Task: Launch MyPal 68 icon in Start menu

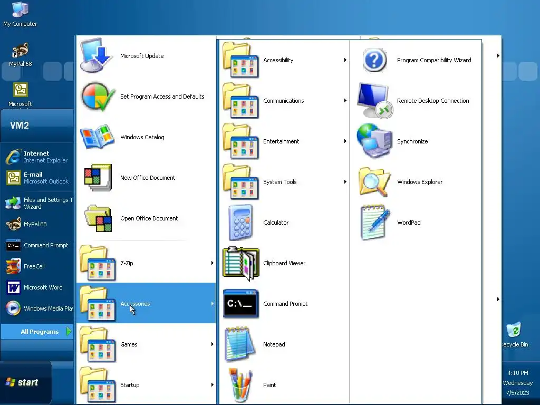Action: [13, 224]
